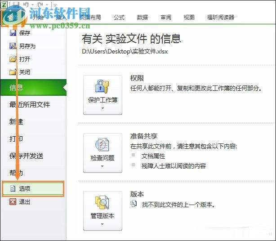Click the 残障人士难以阅读的内容 item
The height and width of the screenshot is (241, 276).
coord(174,166)
